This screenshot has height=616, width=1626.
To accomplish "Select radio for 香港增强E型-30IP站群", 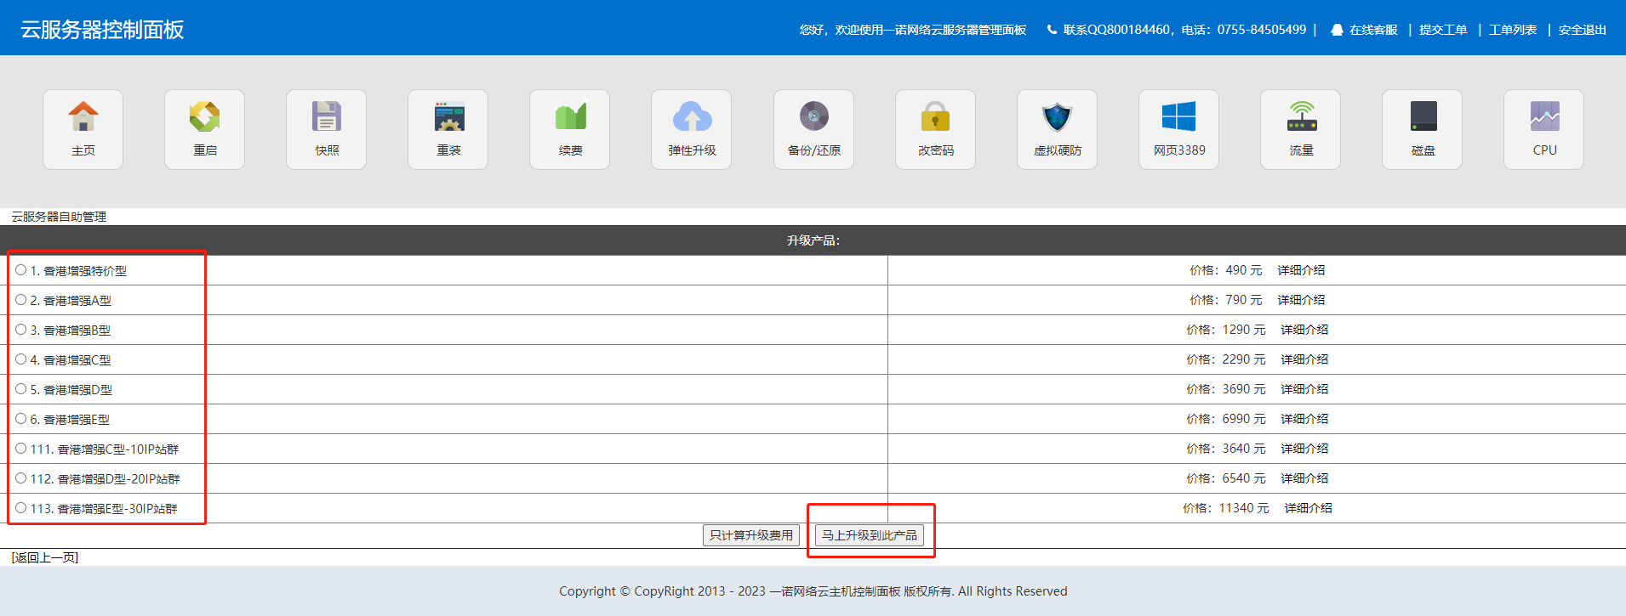I will pyautogui.click(x=20, y=508).
